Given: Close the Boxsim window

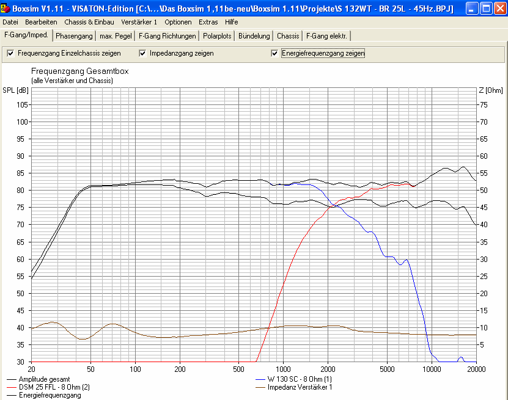Looking at the screenshot, I should pyautogui.click(x=500, y=9).
